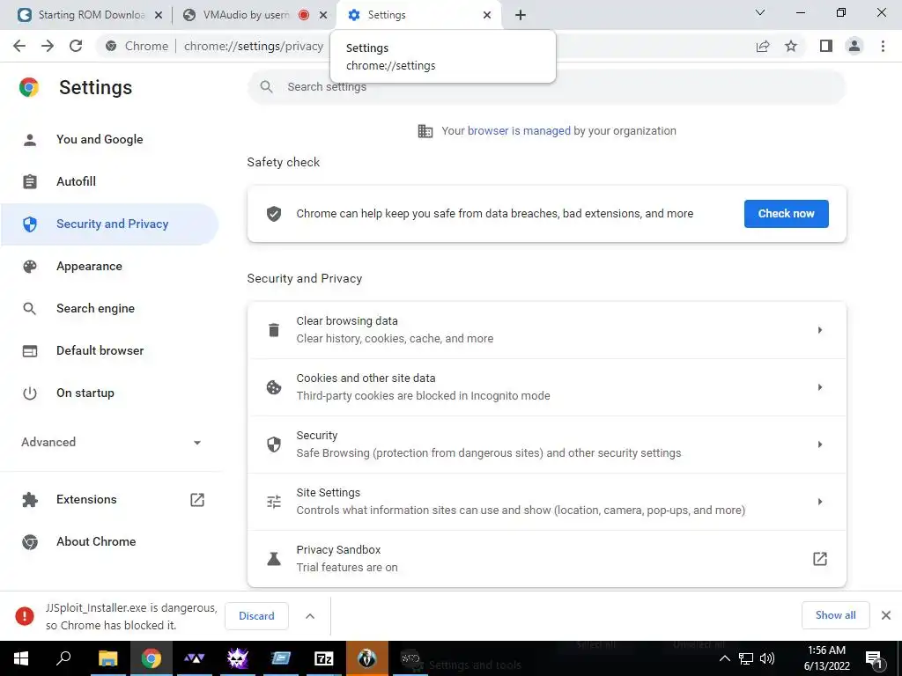Viewport: 902px width, 676px height.
Task: Go back using the browser back arrow
Action: 19,46
